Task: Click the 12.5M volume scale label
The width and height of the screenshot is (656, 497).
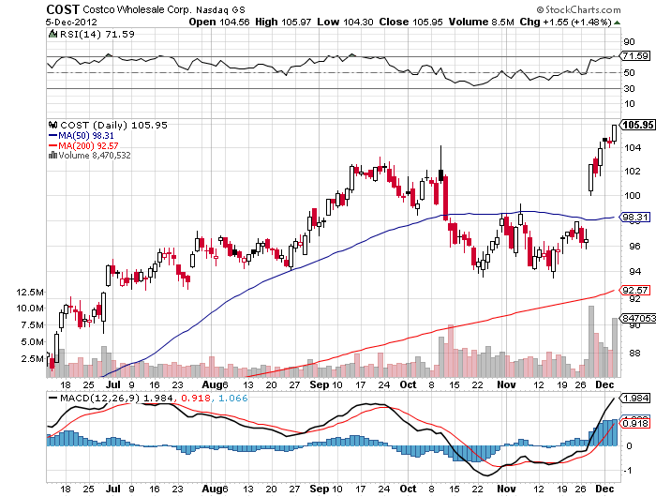Action: point(30,292)
